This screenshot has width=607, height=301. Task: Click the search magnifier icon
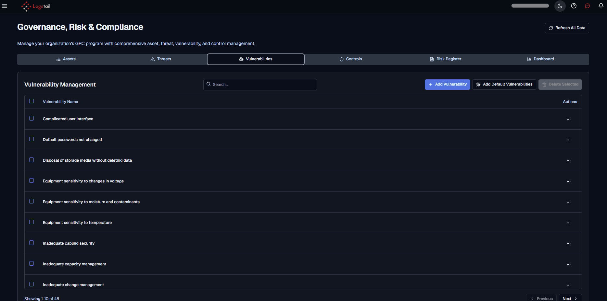point(209,84)
